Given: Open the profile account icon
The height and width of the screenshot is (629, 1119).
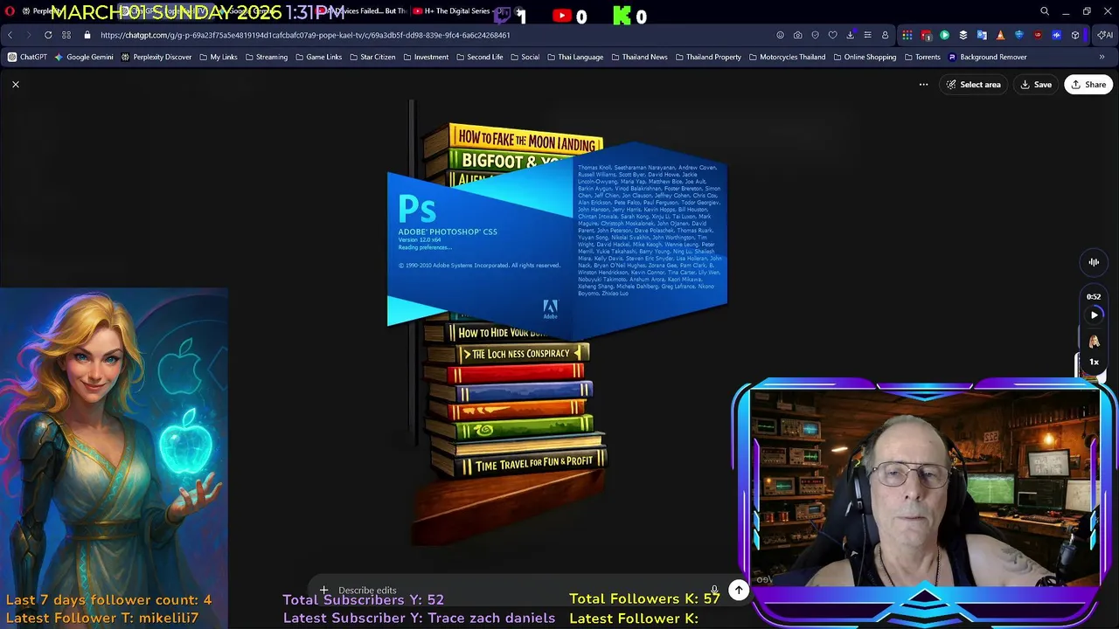Looking at the screenshot, I should [885, 35].
